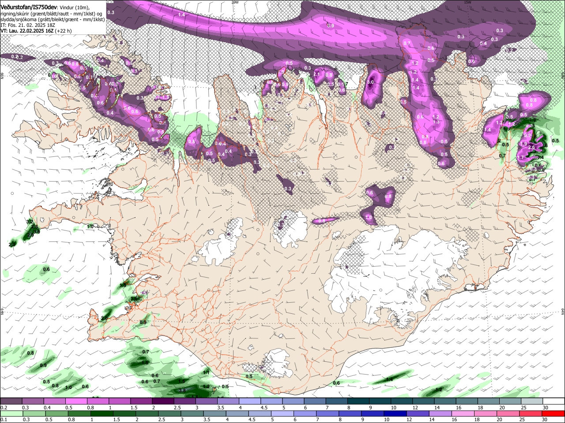Screen dimensions: 565x423
Task: Click the '0.2' label starting the upper legend
Action: [x=3, y=408]
